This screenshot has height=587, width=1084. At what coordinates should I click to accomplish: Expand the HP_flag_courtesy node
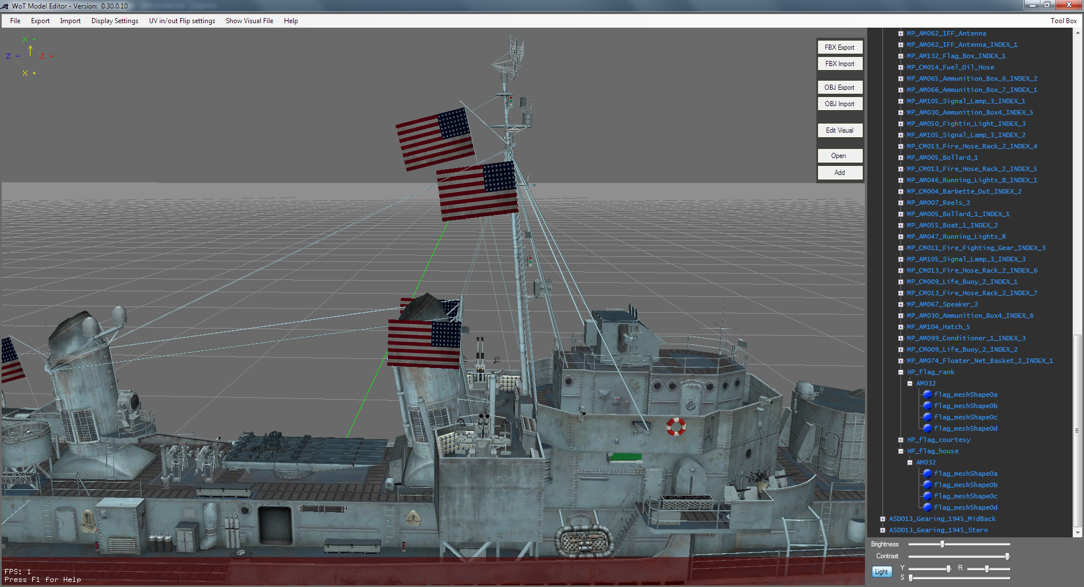click(901, 440)
